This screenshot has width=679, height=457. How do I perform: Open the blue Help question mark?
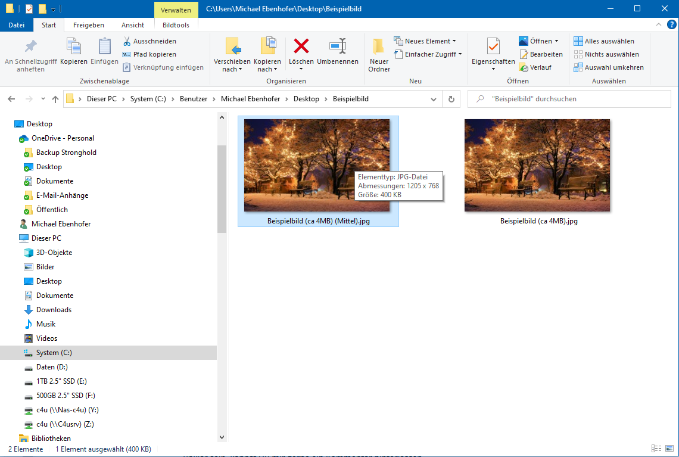click(x=672, y=24)
